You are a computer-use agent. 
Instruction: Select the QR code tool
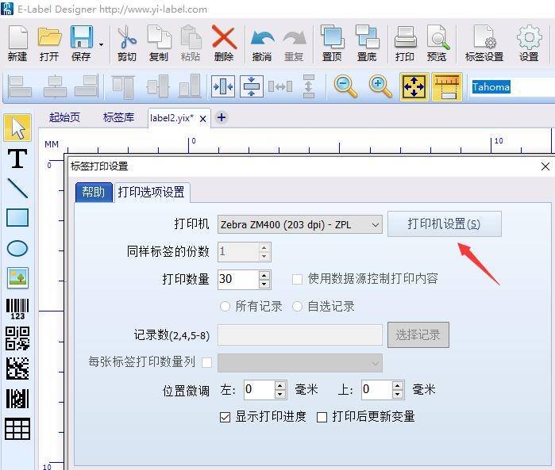pyautogui.click(x=17, y=338)
